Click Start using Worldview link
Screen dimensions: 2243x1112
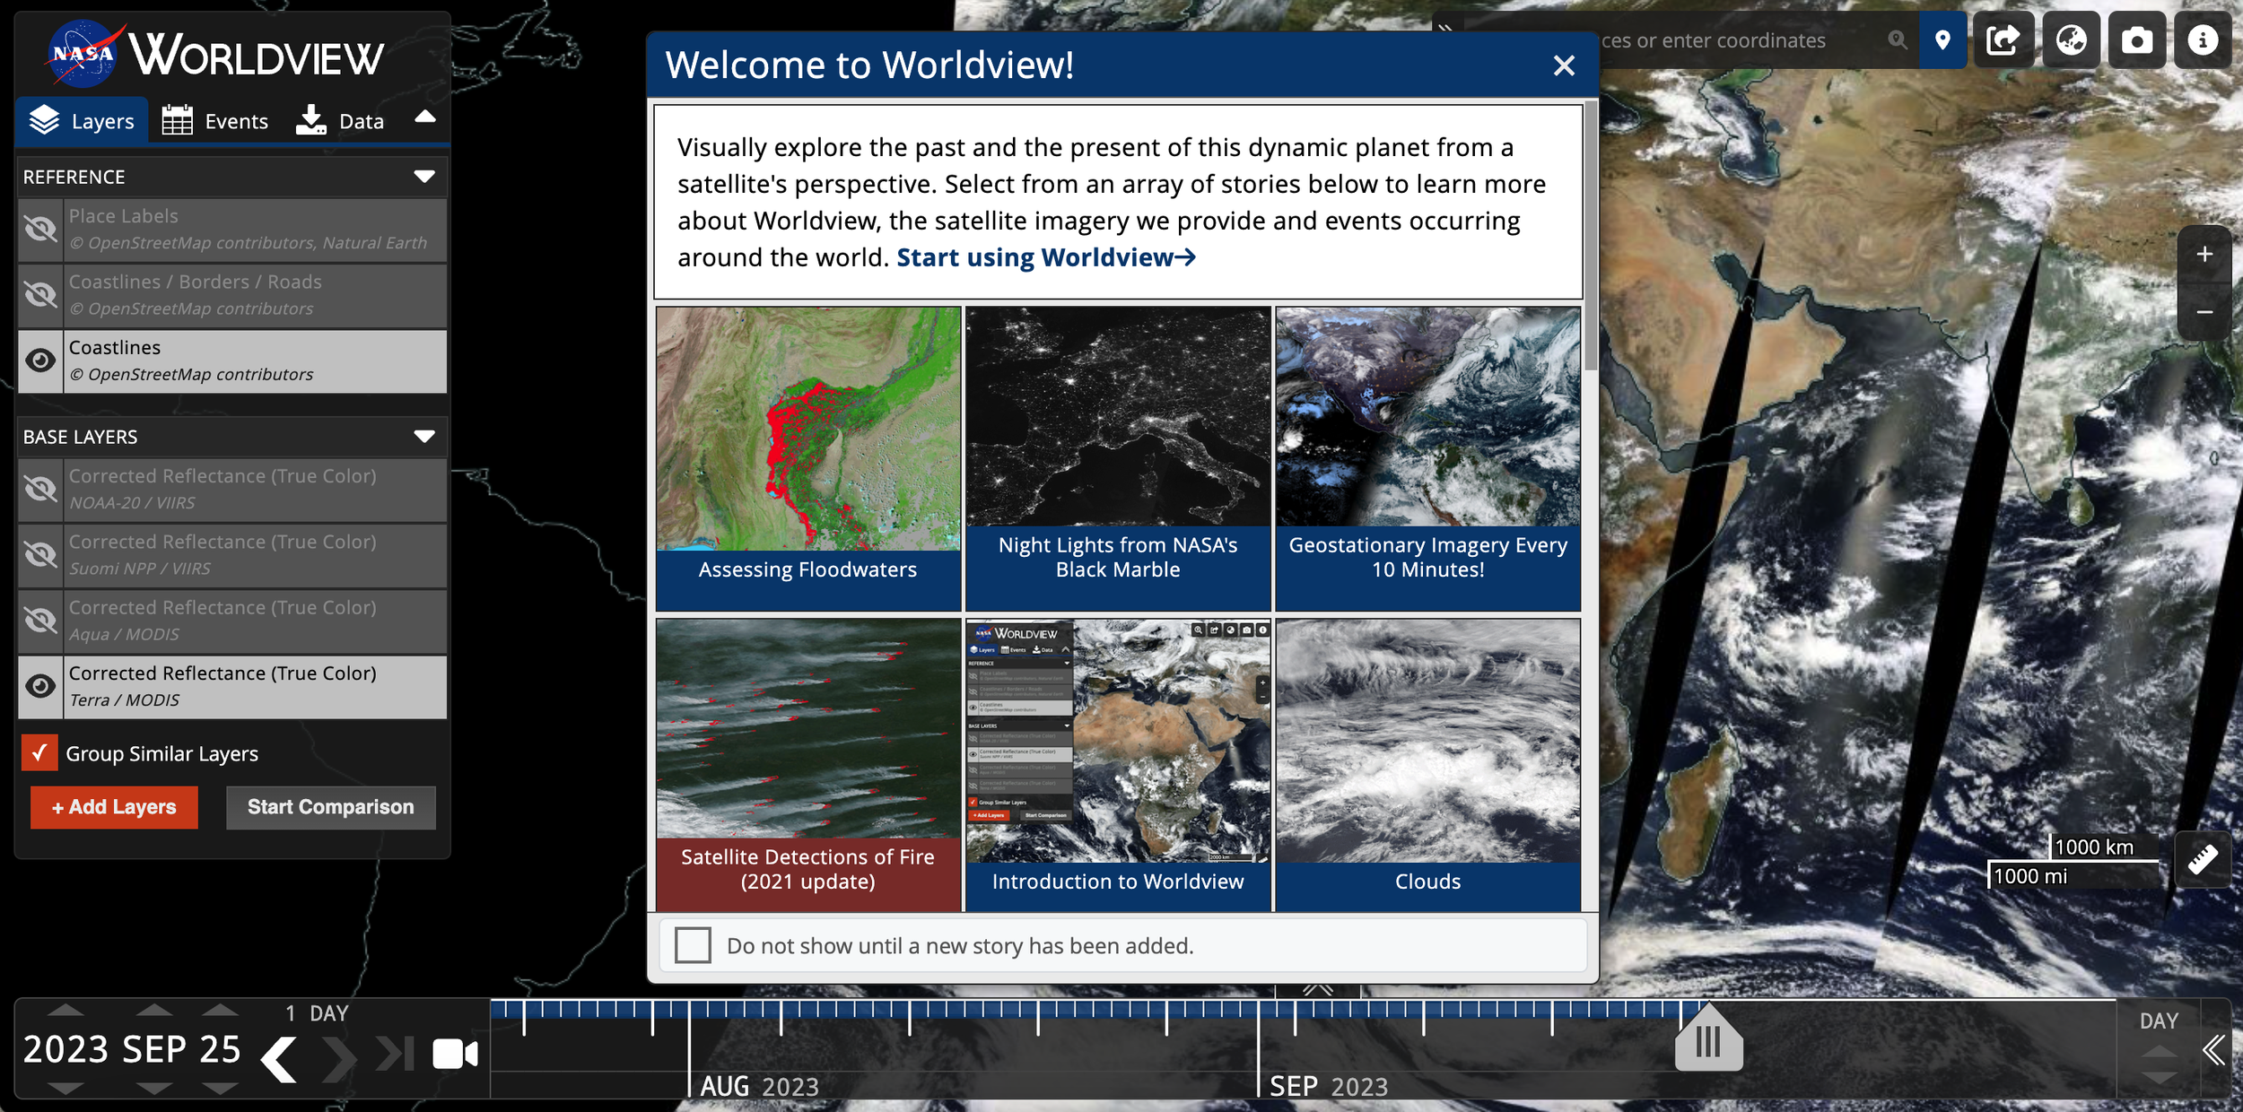(x=1045, y=257)
